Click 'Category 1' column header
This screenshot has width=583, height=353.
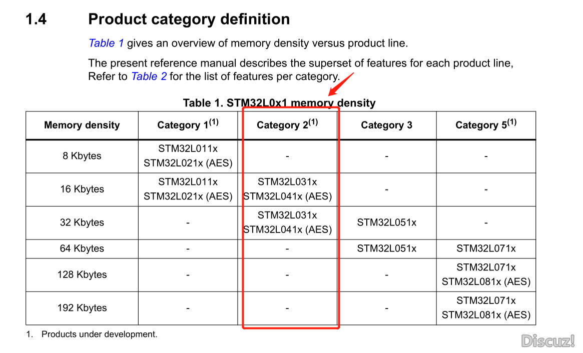coord(188,124)
